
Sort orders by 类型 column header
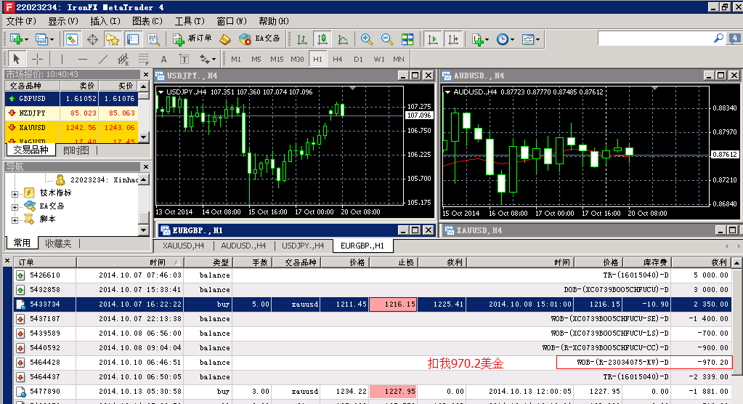click(208, 262)
